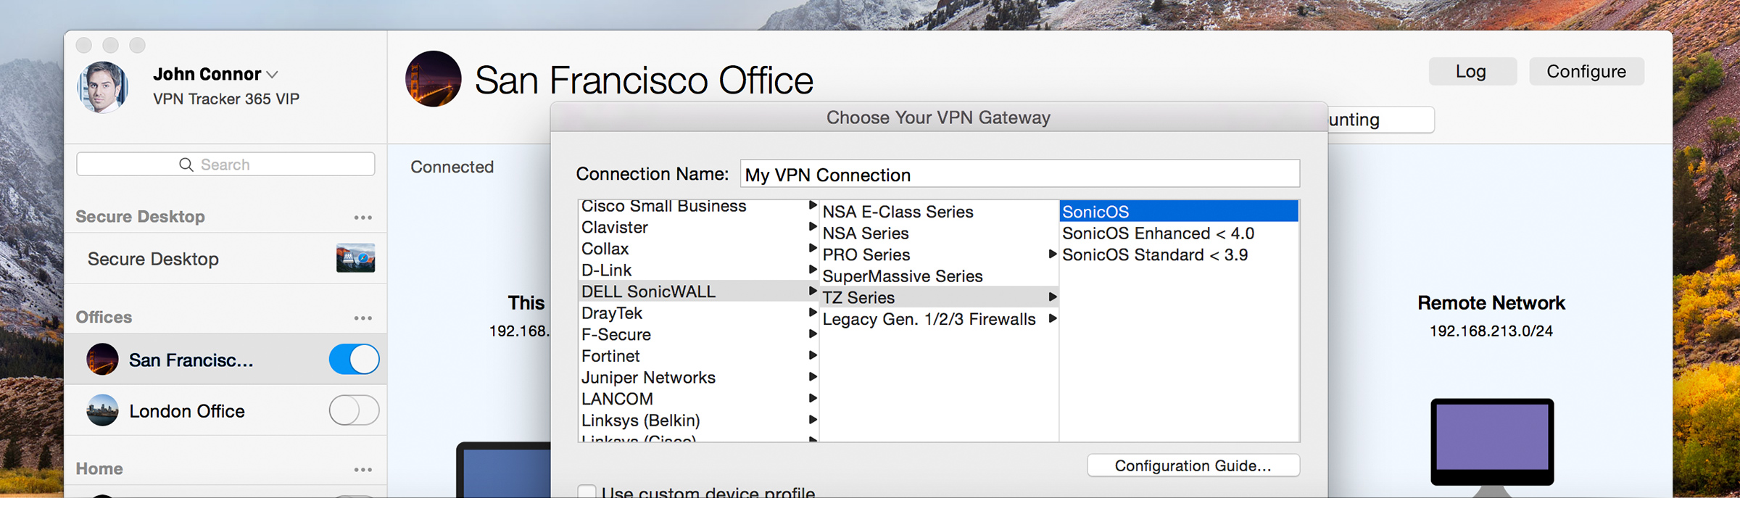This screenshot has height=530, width=1740.
Task: Enable the London Office connection toggle
Action: pyautogui.click(x=354, y=410)
